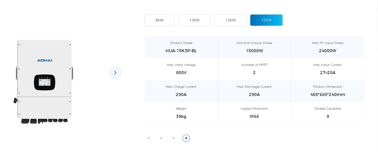Screen dimensions: 378x152
Task: Click the Number of MPPT cell
Action: (x=254, y=69)
